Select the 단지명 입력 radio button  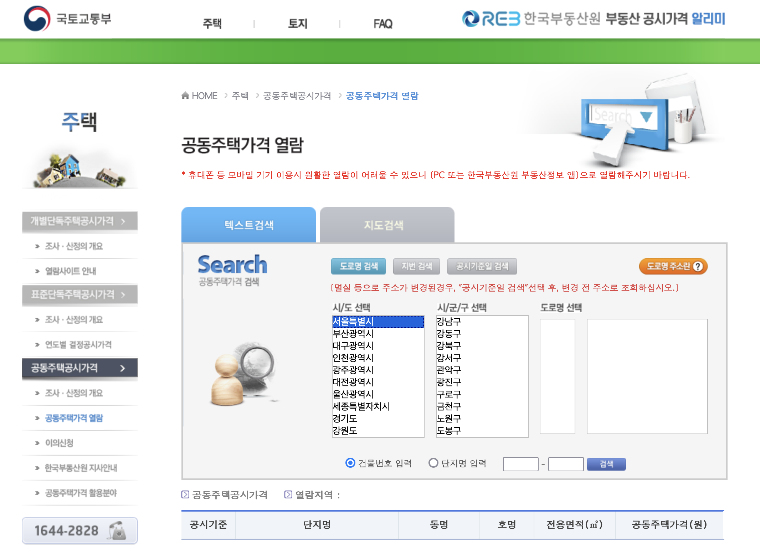pos(433,463)
